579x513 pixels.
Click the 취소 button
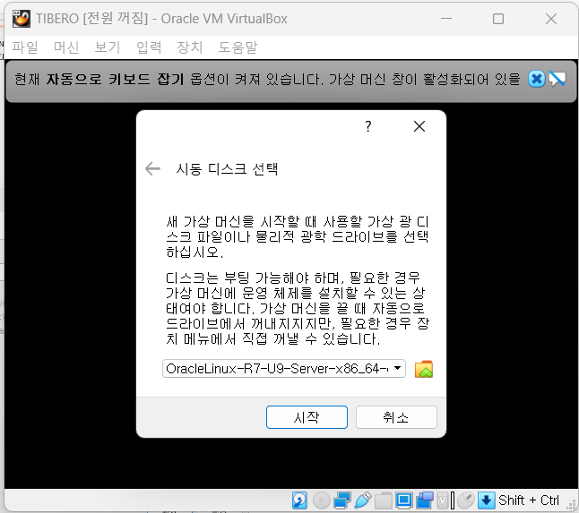click(x=396, y=417)
